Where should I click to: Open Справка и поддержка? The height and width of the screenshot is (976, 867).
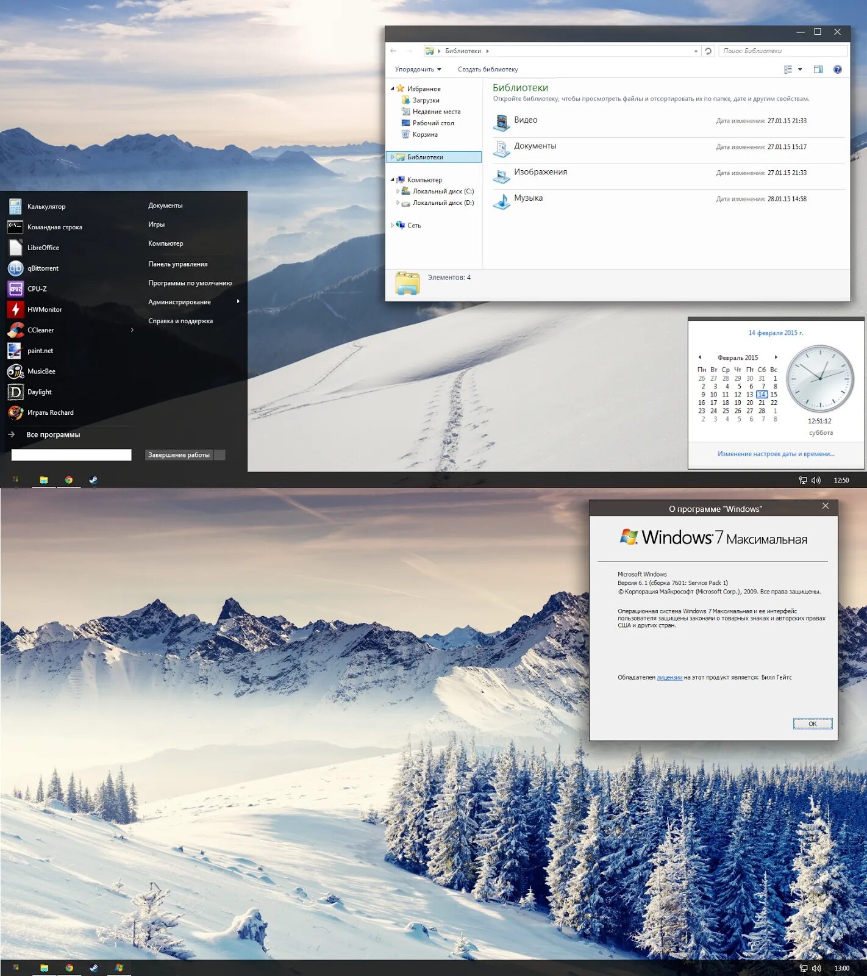pos(180,321)
